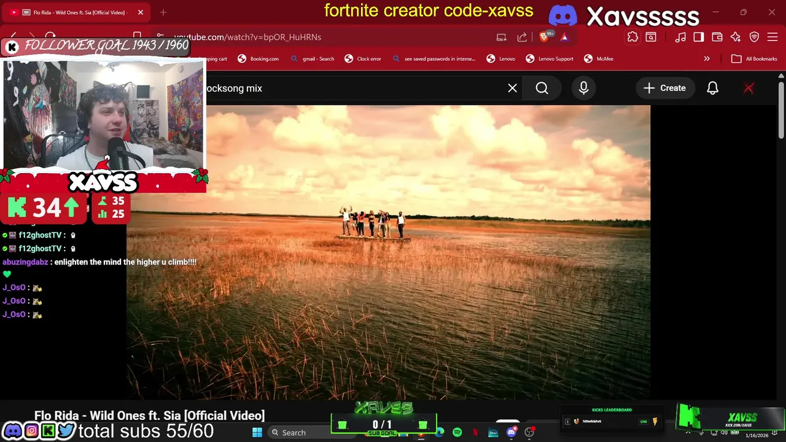Close the Flo Rida Wild Ones tab
Image resolution: width=786 pixels, height=442 pixels.
coord(140,12)
